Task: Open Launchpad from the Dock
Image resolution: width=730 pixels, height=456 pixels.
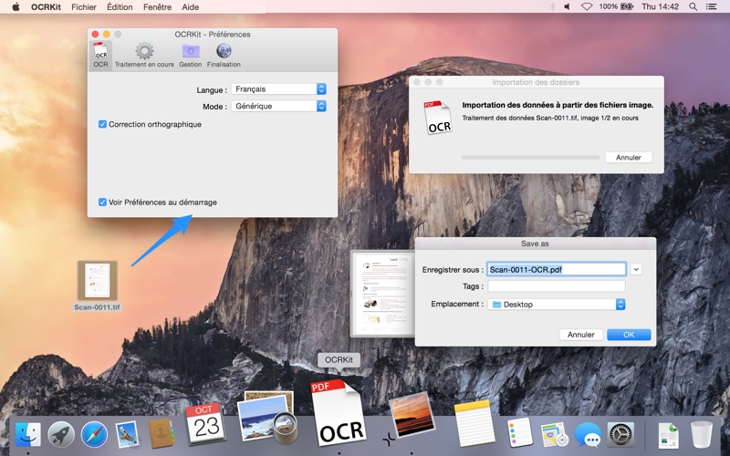Action: click(61, 435)
